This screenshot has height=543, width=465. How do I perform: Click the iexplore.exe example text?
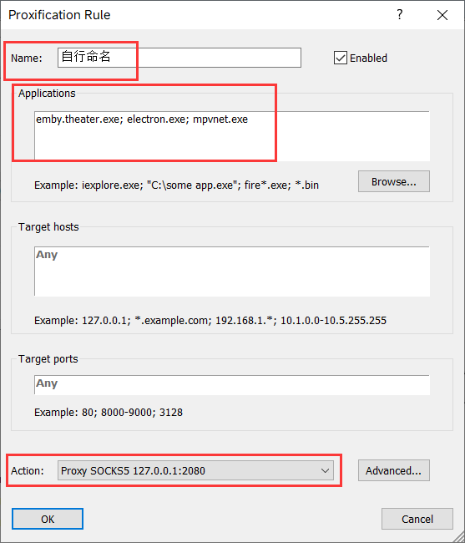coord(113,185)
